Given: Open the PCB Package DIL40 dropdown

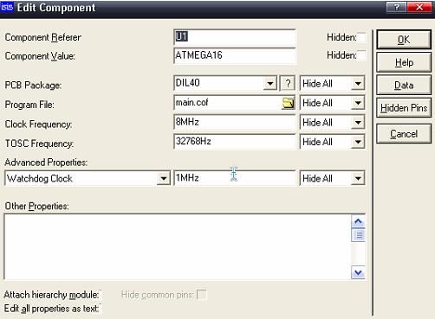Looking at the screenshot, I should tap(270, 84).
